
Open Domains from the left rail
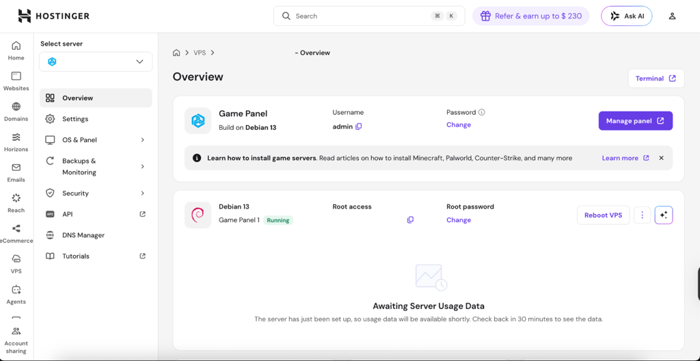[x=16, y=111]
